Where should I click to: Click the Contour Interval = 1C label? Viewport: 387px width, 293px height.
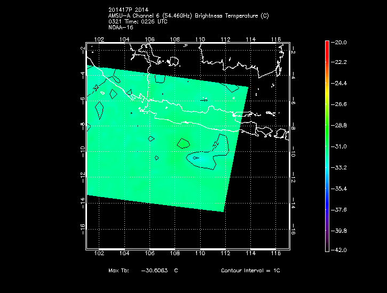(250, 271)
